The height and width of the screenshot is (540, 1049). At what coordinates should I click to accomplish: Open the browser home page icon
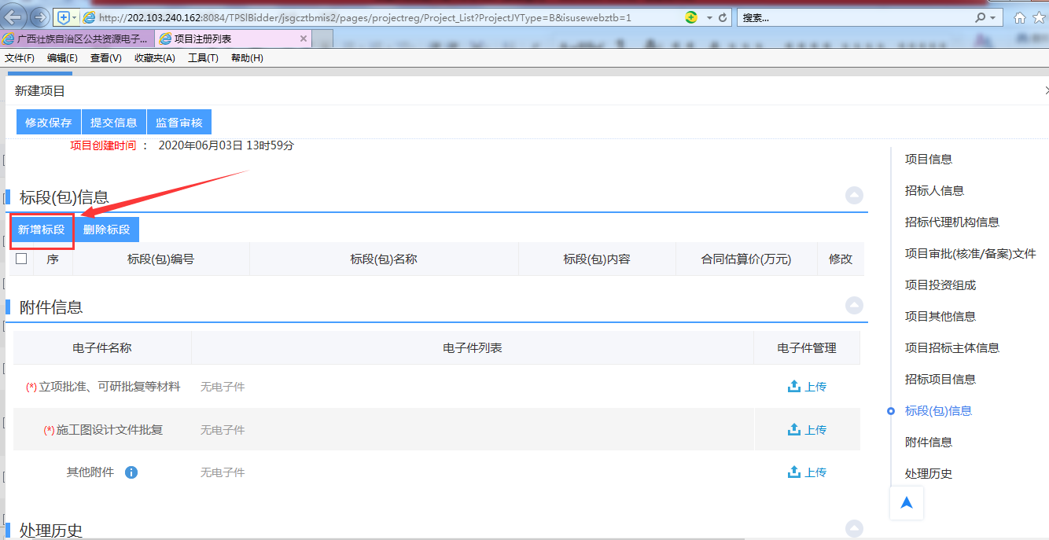[x=1020, y=17]
